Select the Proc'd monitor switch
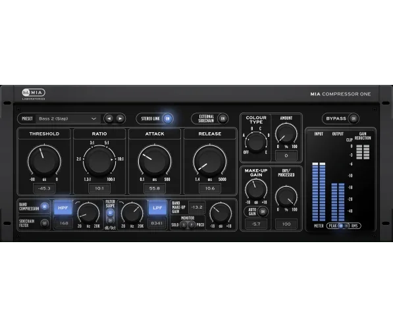This screenshot has width=393, height=327. click(x=192, y=225)
